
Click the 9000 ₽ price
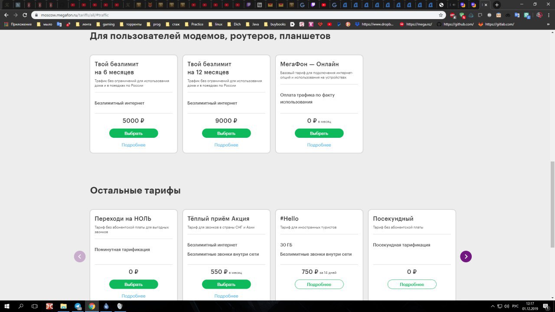click(x=226, y=121)
